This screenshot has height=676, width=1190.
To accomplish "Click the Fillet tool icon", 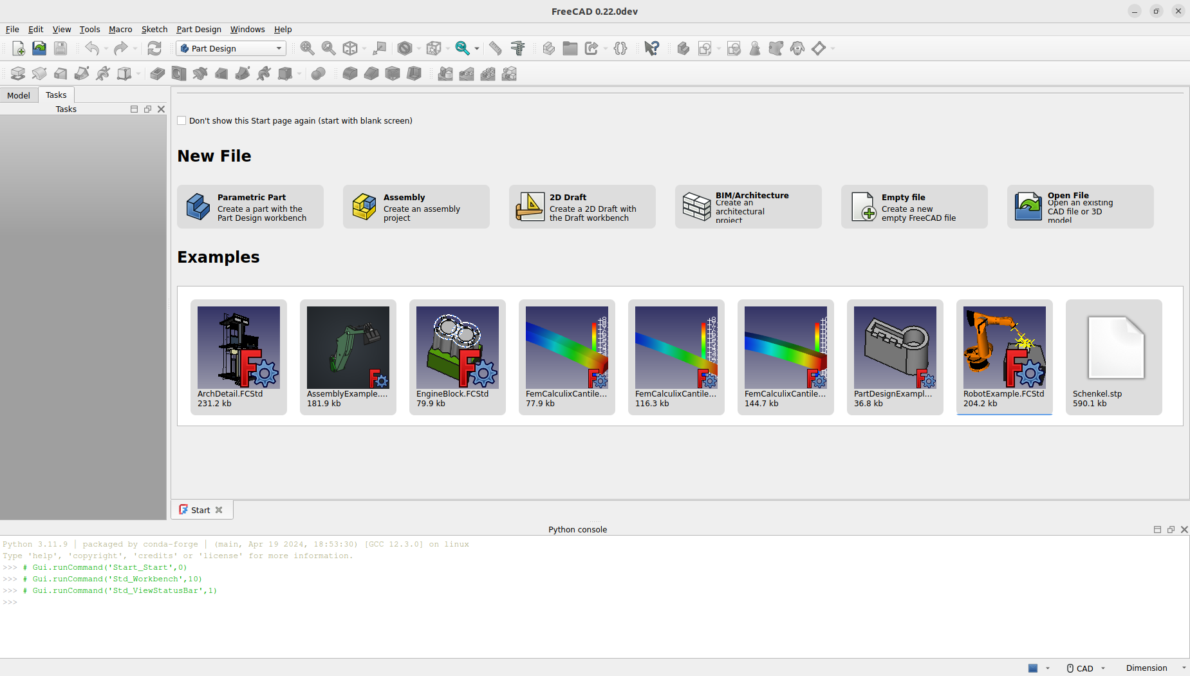I will tap(350, 73).
